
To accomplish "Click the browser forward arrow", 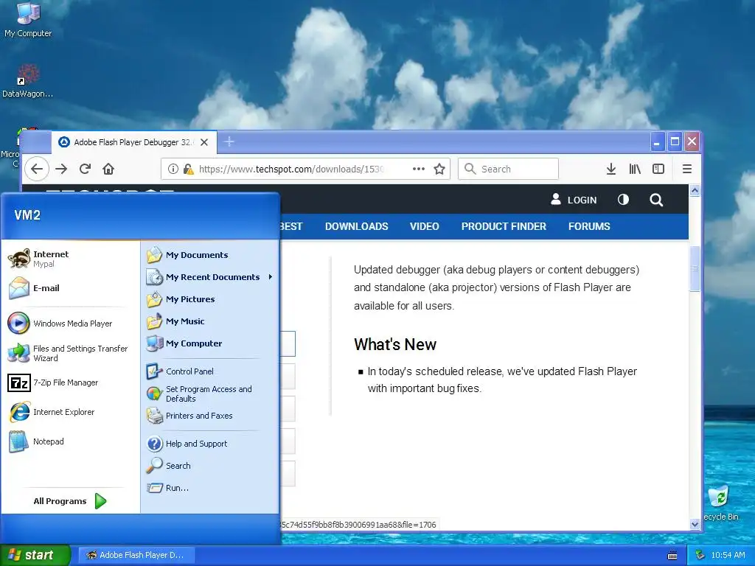I will click(61, 169).
